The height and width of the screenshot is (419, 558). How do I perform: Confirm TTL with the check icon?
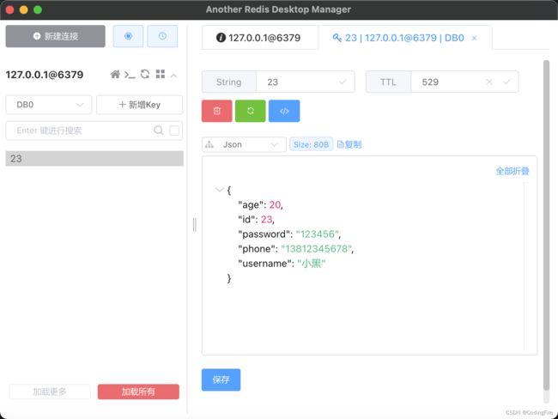506,82
